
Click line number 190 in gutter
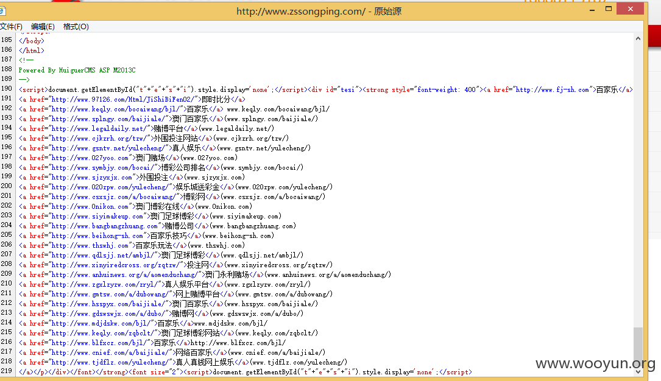click(x=6, y=88)
